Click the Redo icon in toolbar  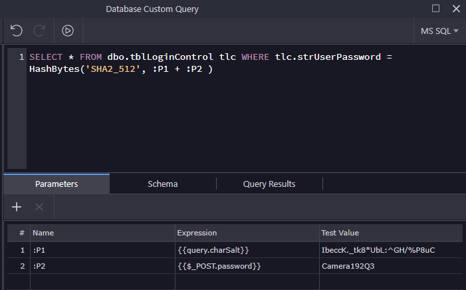(x=39, y=30)
